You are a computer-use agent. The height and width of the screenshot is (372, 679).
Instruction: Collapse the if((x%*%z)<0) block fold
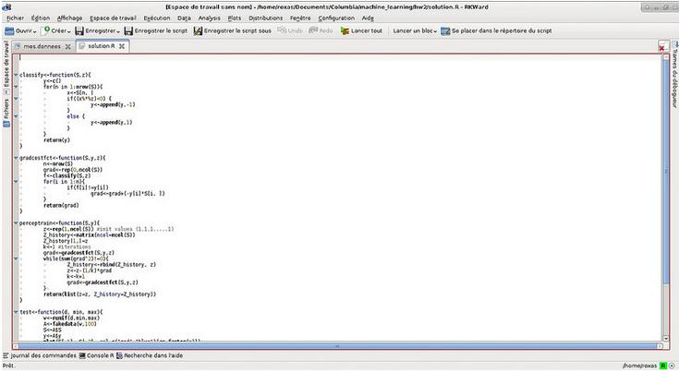16,99
